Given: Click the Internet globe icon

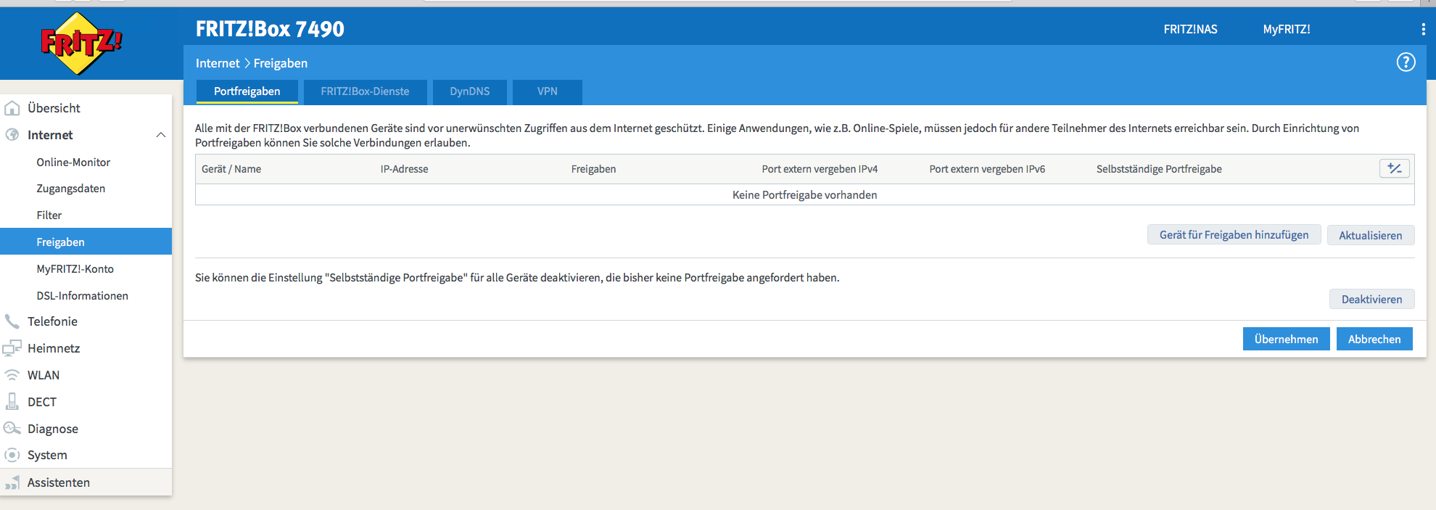Looking at the screenshot, I should tap(12, 135).
